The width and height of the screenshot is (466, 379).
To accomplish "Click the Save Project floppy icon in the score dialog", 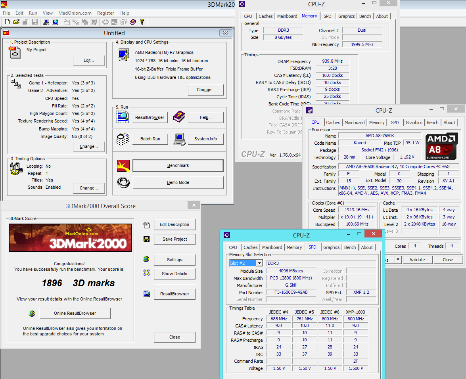I will tap(146, 239).
